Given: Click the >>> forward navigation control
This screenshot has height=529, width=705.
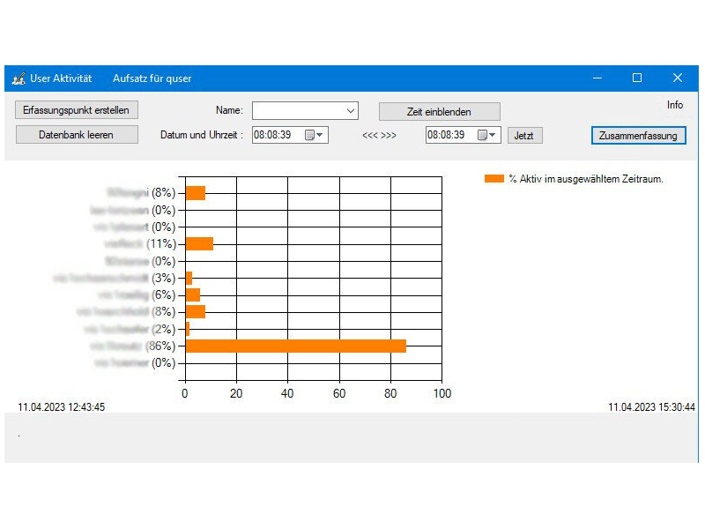Looking at the screenshot, I should pos(390,135).
